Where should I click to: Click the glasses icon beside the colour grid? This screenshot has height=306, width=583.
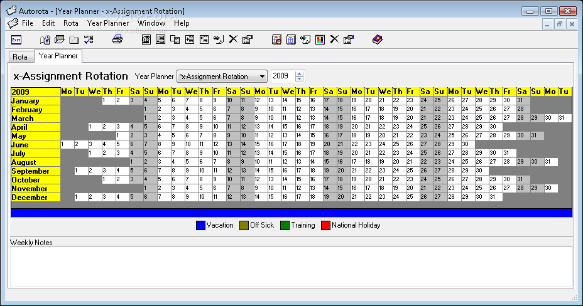click(305, 40)
